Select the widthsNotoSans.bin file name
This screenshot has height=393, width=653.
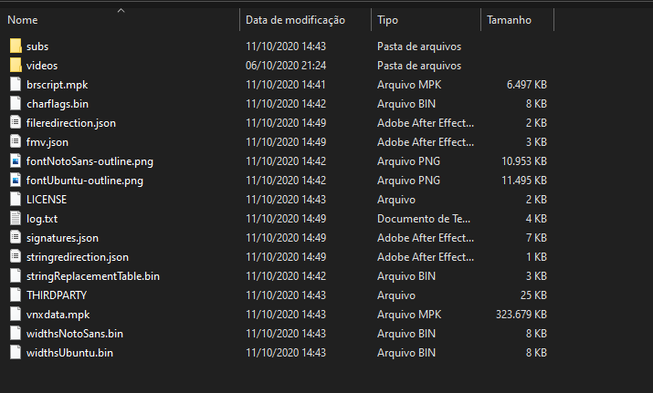pyautogui.click(x=75, y=334)
